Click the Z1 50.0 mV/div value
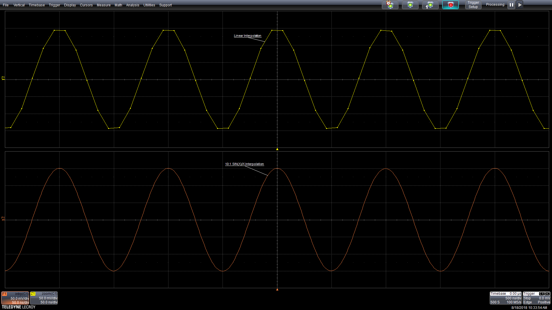This screenshot has width=552, height=310. click(x=48, y=298)
